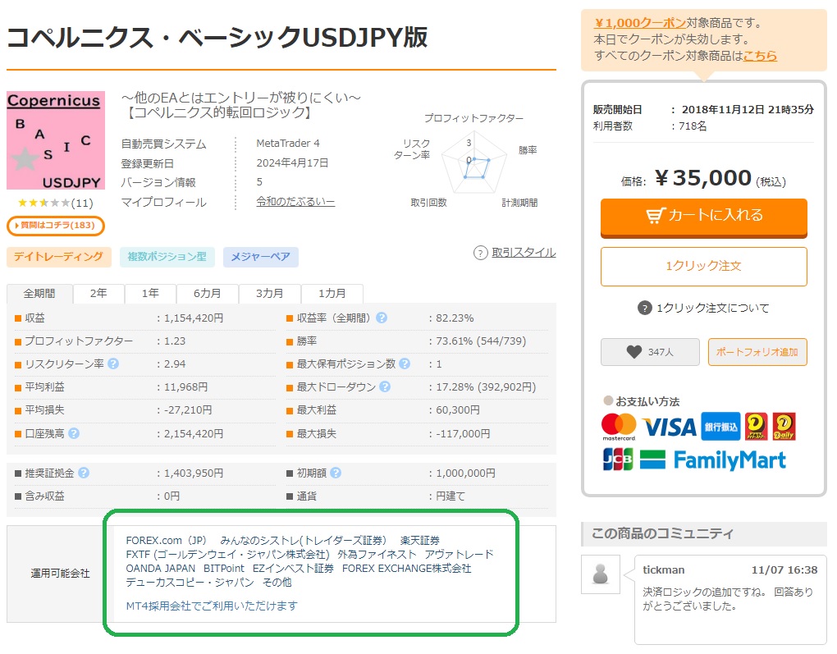Click the BITPoint broker name
Viewport: 837px width, 654px height.
(x=224, y=568)
